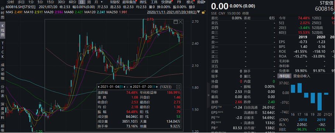Switch to 30分 period
The height and width of the screenshot is (133, 335).
pos(62,2)
